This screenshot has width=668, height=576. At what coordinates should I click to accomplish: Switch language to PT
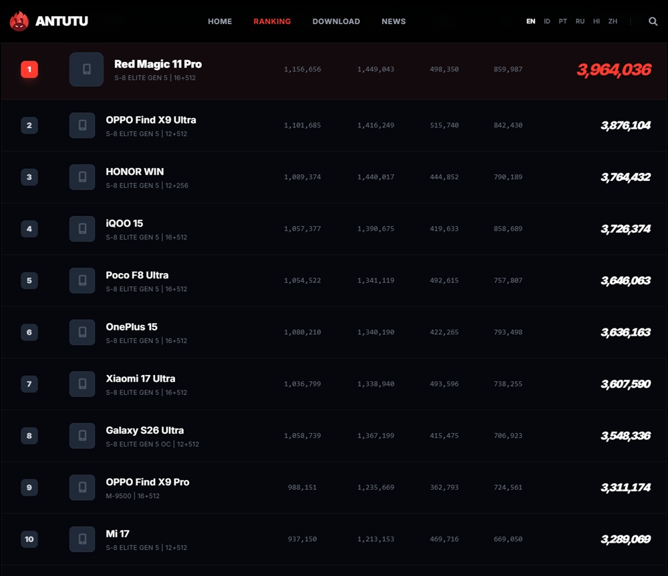tap(562, 21)
